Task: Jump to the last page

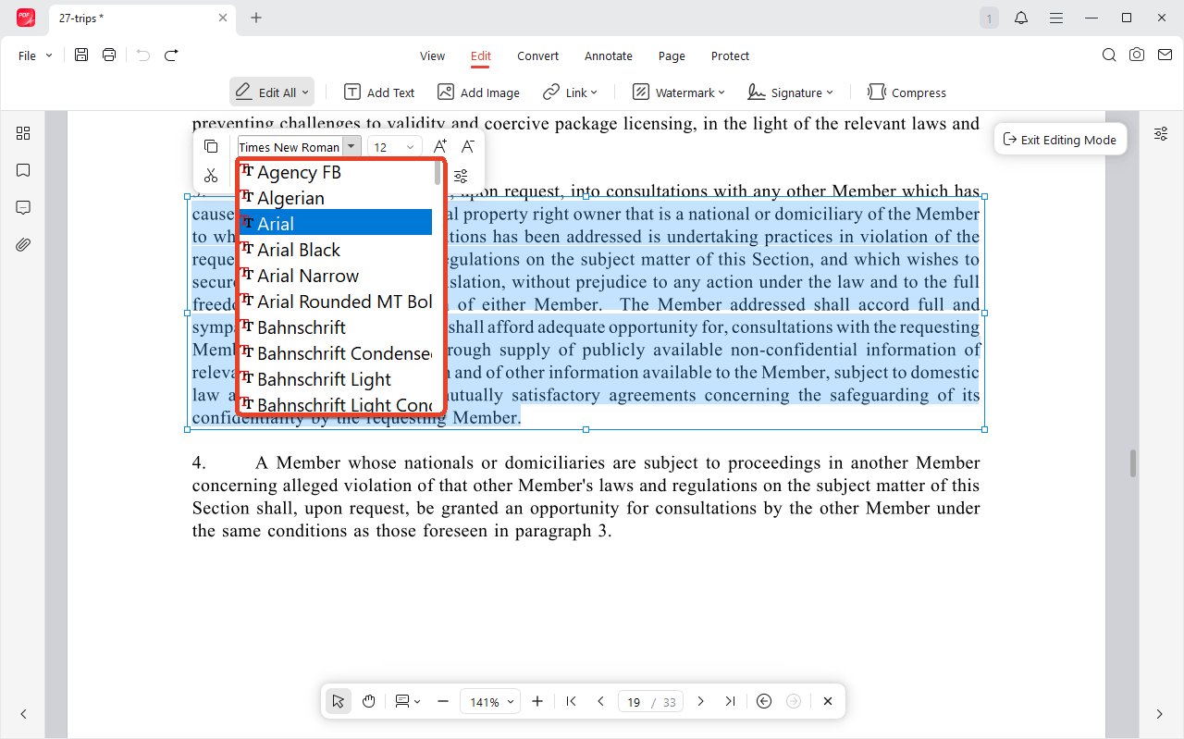Action: (x=730, y=701)
